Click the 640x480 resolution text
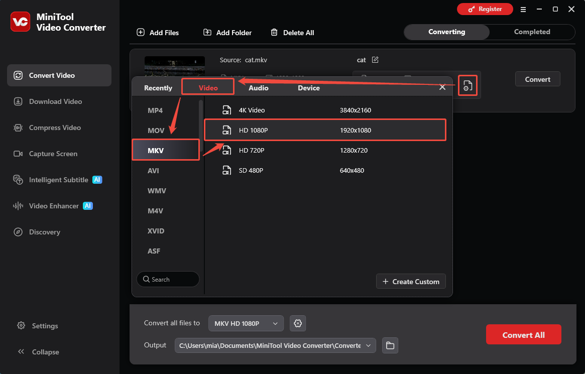The image size is (585, 374). click(x=352, y=170)
